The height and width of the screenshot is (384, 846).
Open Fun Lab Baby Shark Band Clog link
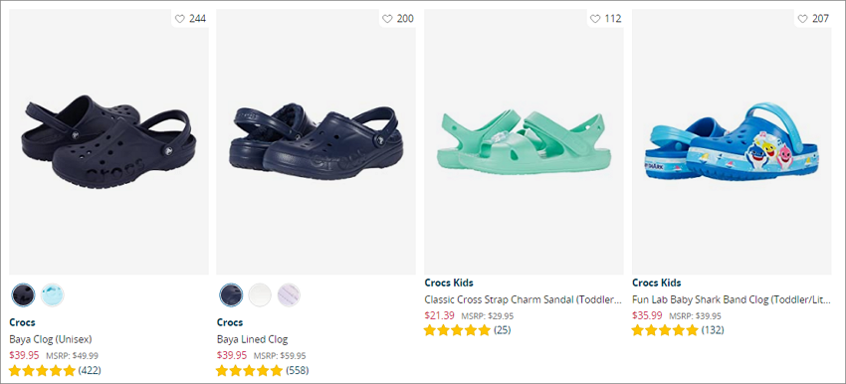click(x=732, y=299)
